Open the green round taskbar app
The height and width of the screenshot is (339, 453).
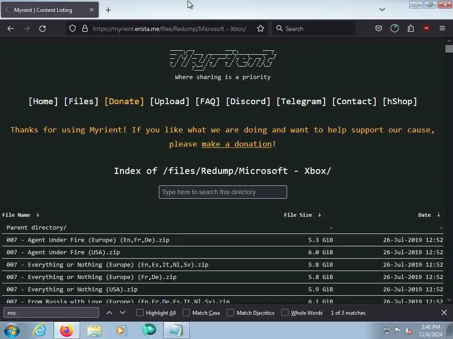(149, 330)
